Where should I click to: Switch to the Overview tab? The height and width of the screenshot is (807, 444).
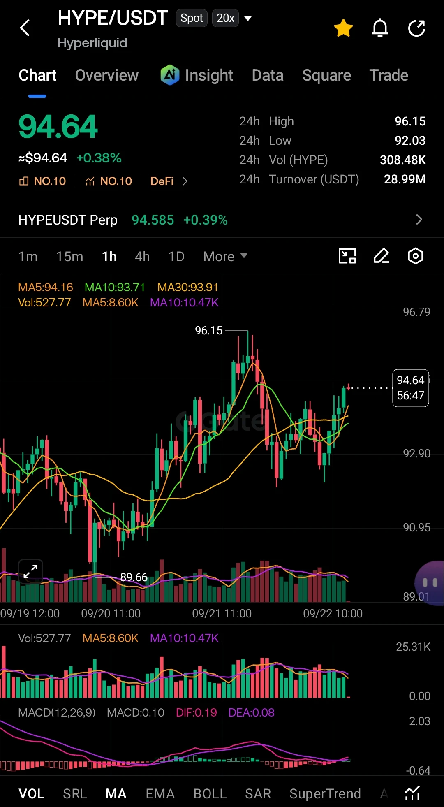pos(107,75)
